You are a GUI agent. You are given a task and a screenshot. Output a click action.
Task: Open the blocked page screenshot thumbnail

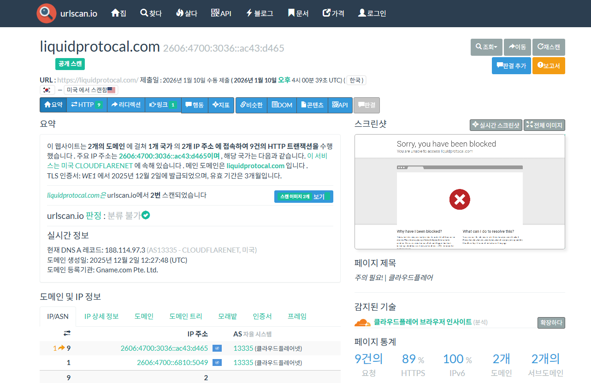460,192
